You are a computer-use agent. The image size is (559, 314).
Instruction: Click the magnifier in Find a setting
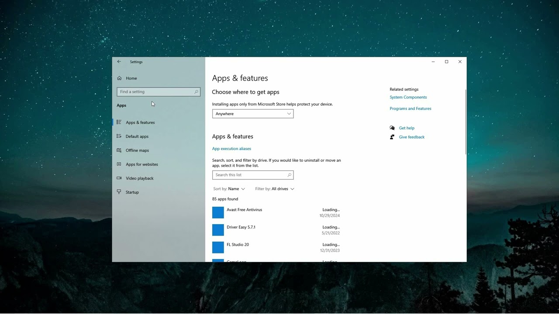tap(196, 92)
